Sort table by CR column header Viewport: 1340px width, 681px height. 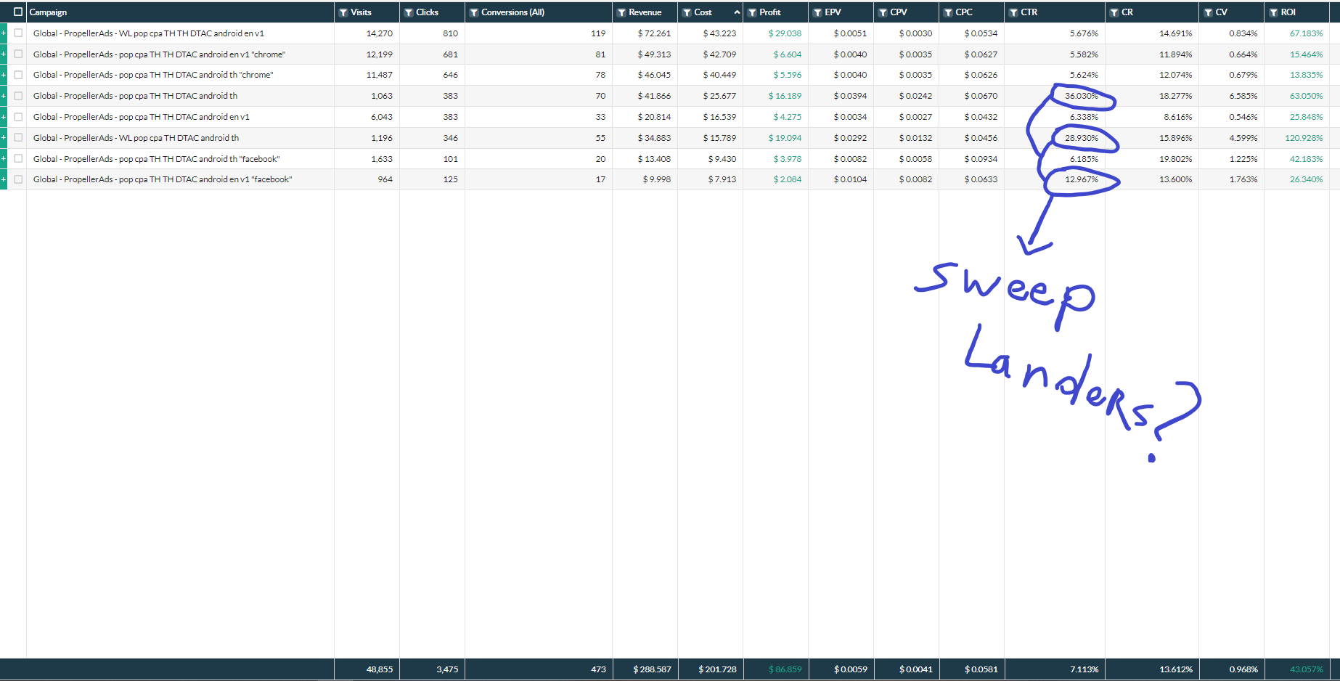pos(1127,12)
